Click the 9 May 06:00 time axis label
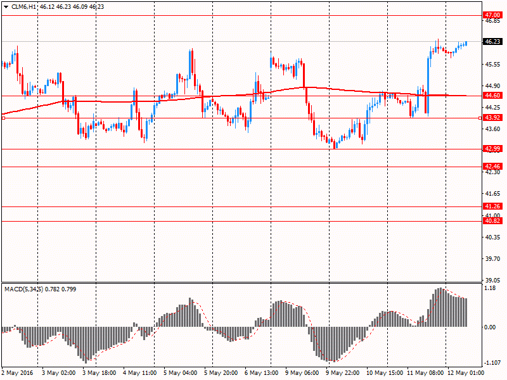The height and width of the screenshot is (380, 507). (302, 373)
